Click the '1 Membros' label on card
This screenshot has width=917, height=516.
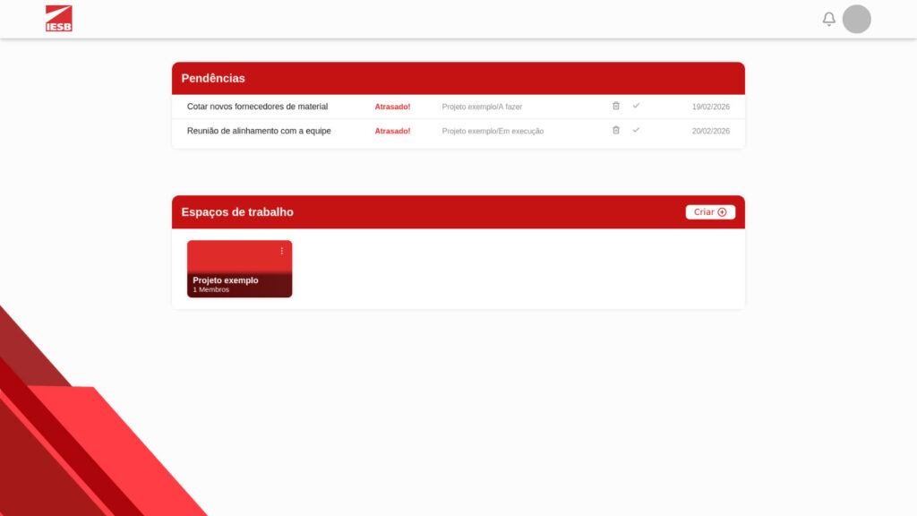click(211, 290)
